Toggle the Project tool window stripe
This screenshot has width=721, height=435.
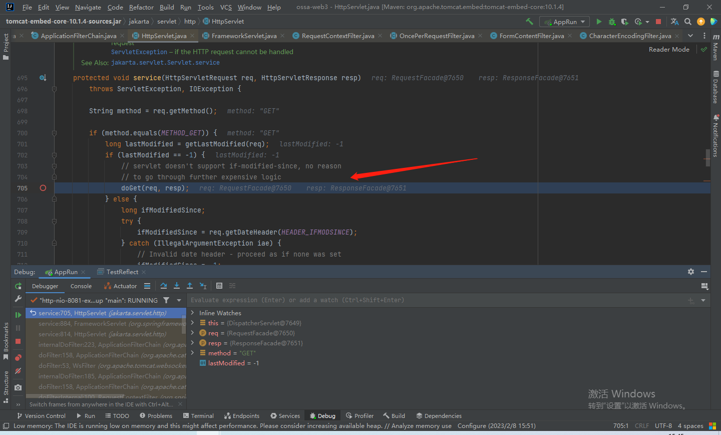pyautogui.click(x=6, y=46)
